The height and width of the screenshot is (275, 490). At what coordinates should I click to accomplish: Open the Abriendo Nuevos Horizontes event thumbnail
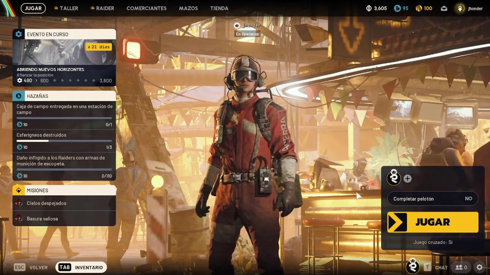[64, 52]
